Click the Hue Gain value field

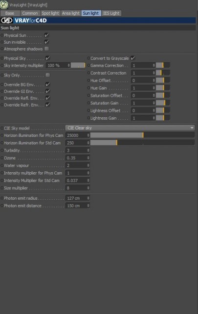coord(141,88)
